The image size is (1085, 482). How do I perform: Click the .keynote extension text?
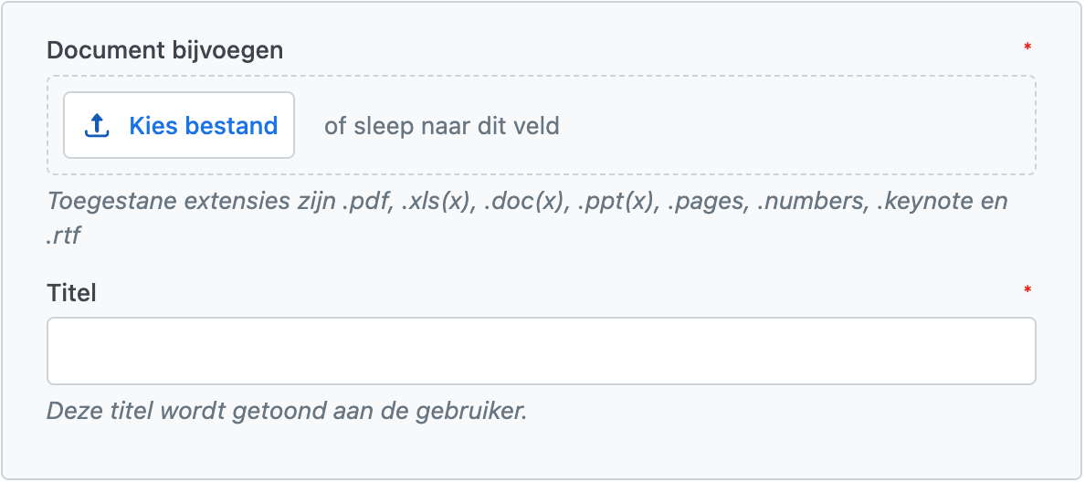point(922,201)
